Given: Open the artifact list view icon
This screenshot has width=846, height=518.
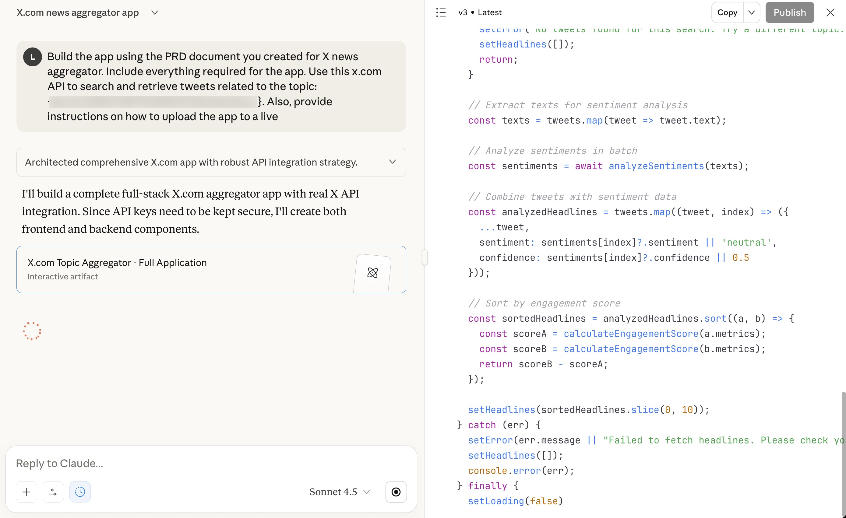Looking at the screenshot, I should point(441,13).
